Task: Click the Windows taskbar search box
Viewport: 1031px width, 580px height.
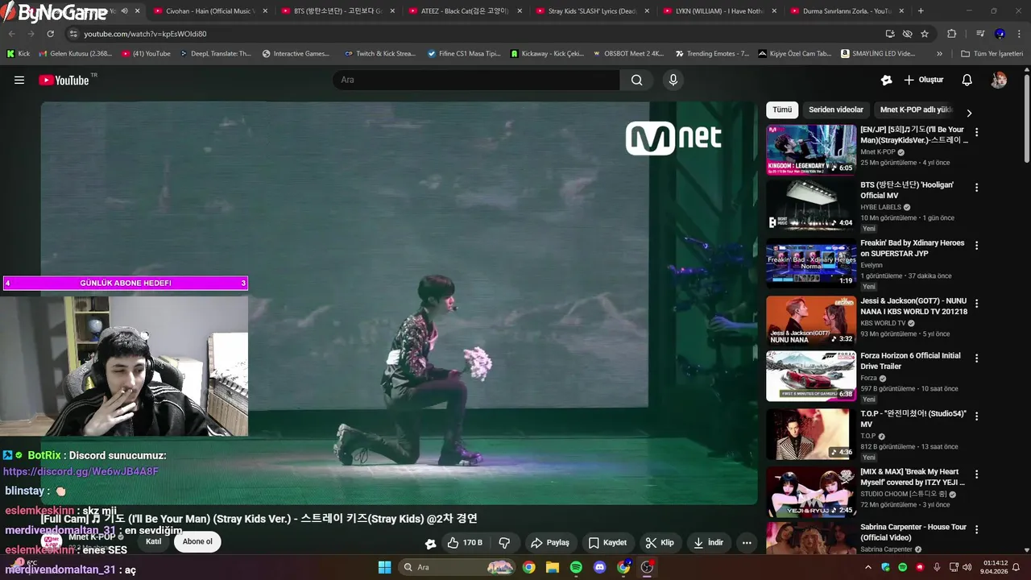Action: [457, 567]
